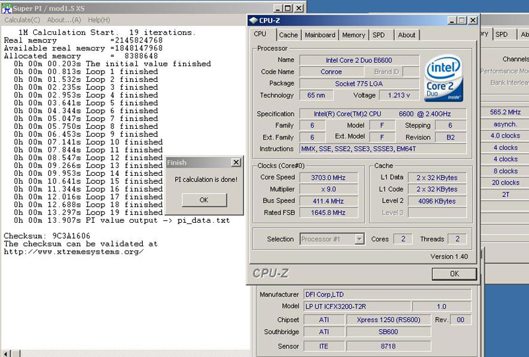Viewport: 529px width, 357px height.
Task: Click the Super PI app icon in title bar
Action: point(7,8)
